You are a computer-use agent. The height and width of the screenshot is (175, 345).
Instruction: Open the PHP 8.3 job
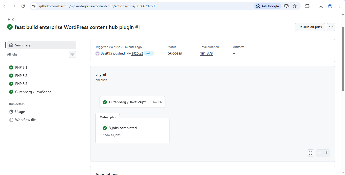[x=42, y=84]
